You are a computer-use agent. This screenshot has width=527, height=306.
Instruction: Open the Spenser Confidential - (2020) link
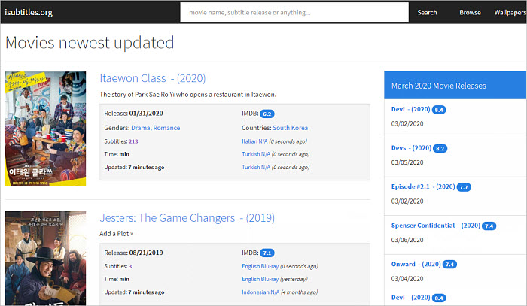click(x=436, y=226)
